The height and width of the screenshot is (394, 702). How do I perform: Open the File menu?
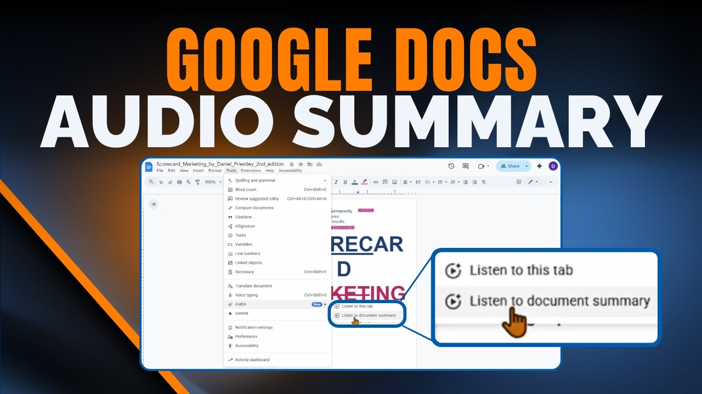coord(160,171)
